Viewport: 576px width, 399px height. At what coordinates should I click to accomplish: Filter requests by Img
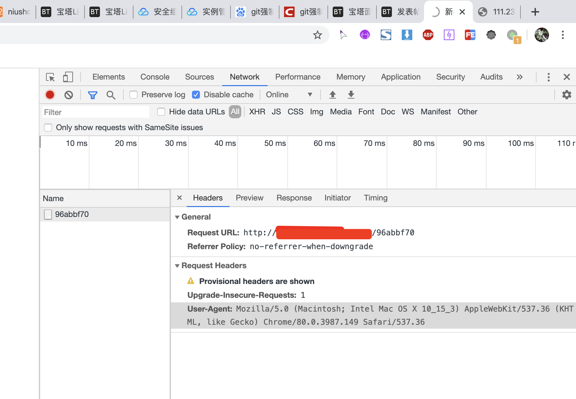pyautogui.click(x=317, y=112)
